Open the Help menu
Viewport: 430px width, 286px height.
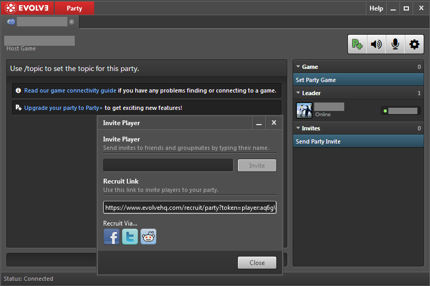click(376, 8)
